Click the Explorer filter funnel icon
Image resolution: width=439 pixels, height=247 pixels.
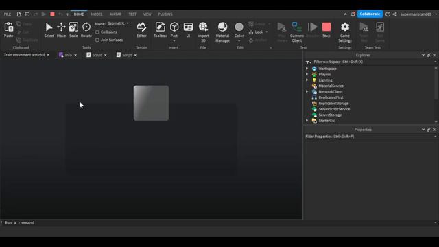coord(308,62)
